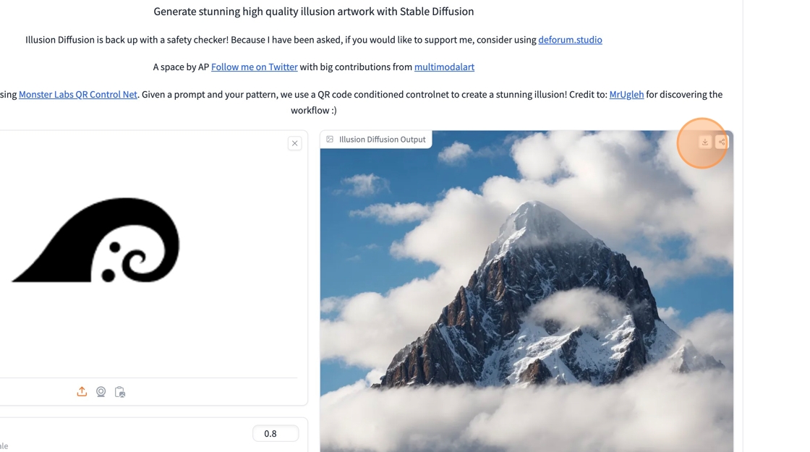Open the deforum.studio link
The height and width of the screenshot is (452, 810).
click(x=570, y=40)
